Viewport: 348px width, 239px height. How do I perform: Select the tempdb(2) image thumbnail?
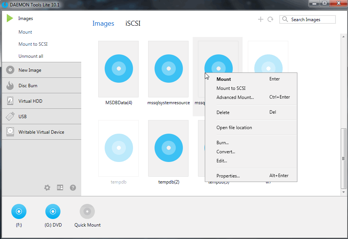169,148
